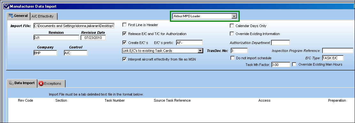Viewport: 355px width, 123px height.
Task: Click the Data Import tab database icon
Action: [11, 83]
